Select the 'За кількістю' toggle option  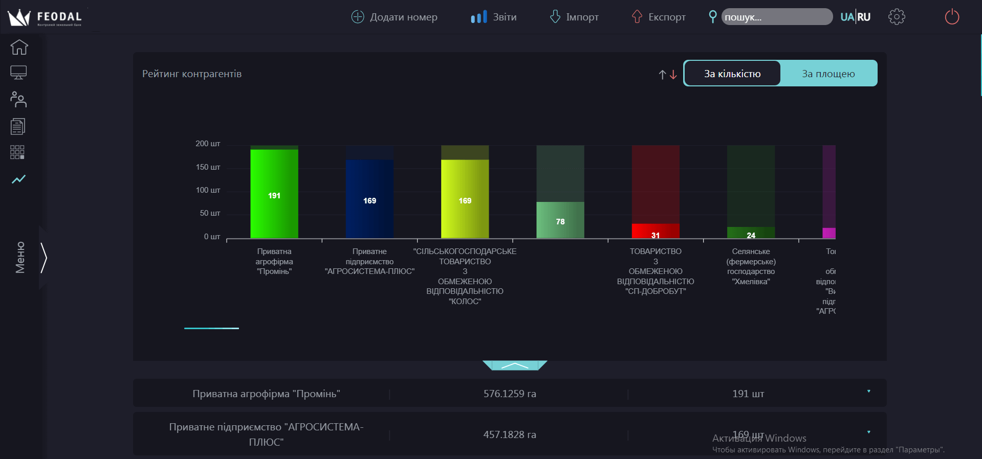pos(732,74)
